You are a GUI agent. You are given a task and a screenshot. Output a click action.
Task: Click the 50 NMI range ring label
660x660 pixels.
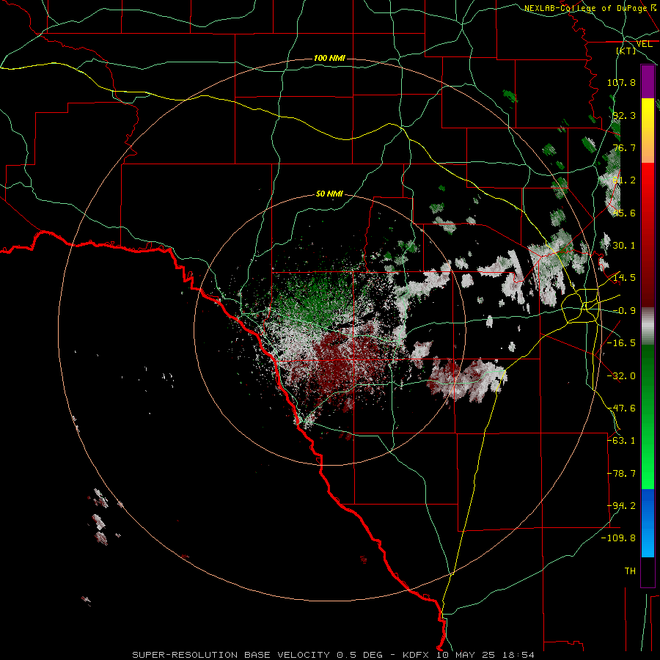329,194
